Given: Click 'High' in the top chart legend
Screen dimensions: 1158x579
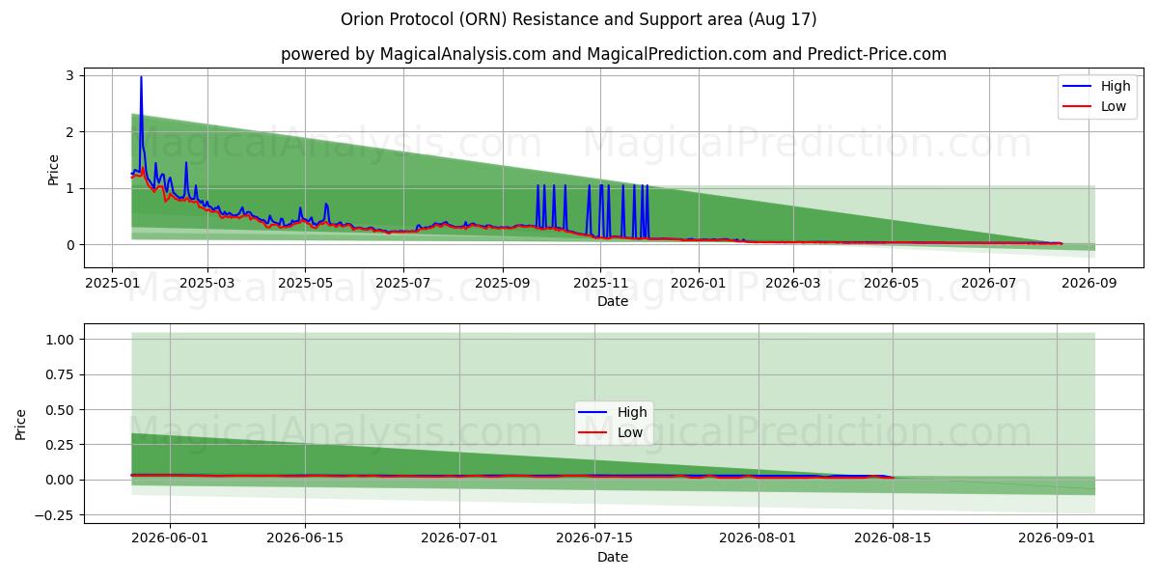Looking at the screenshot, I should tap(1116, 86).
